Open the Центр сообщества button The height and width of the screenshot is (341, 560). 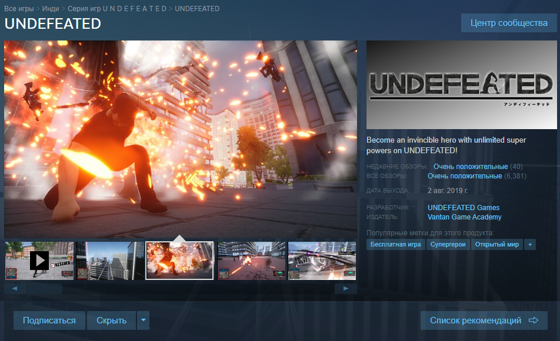(x=509, y=23)
